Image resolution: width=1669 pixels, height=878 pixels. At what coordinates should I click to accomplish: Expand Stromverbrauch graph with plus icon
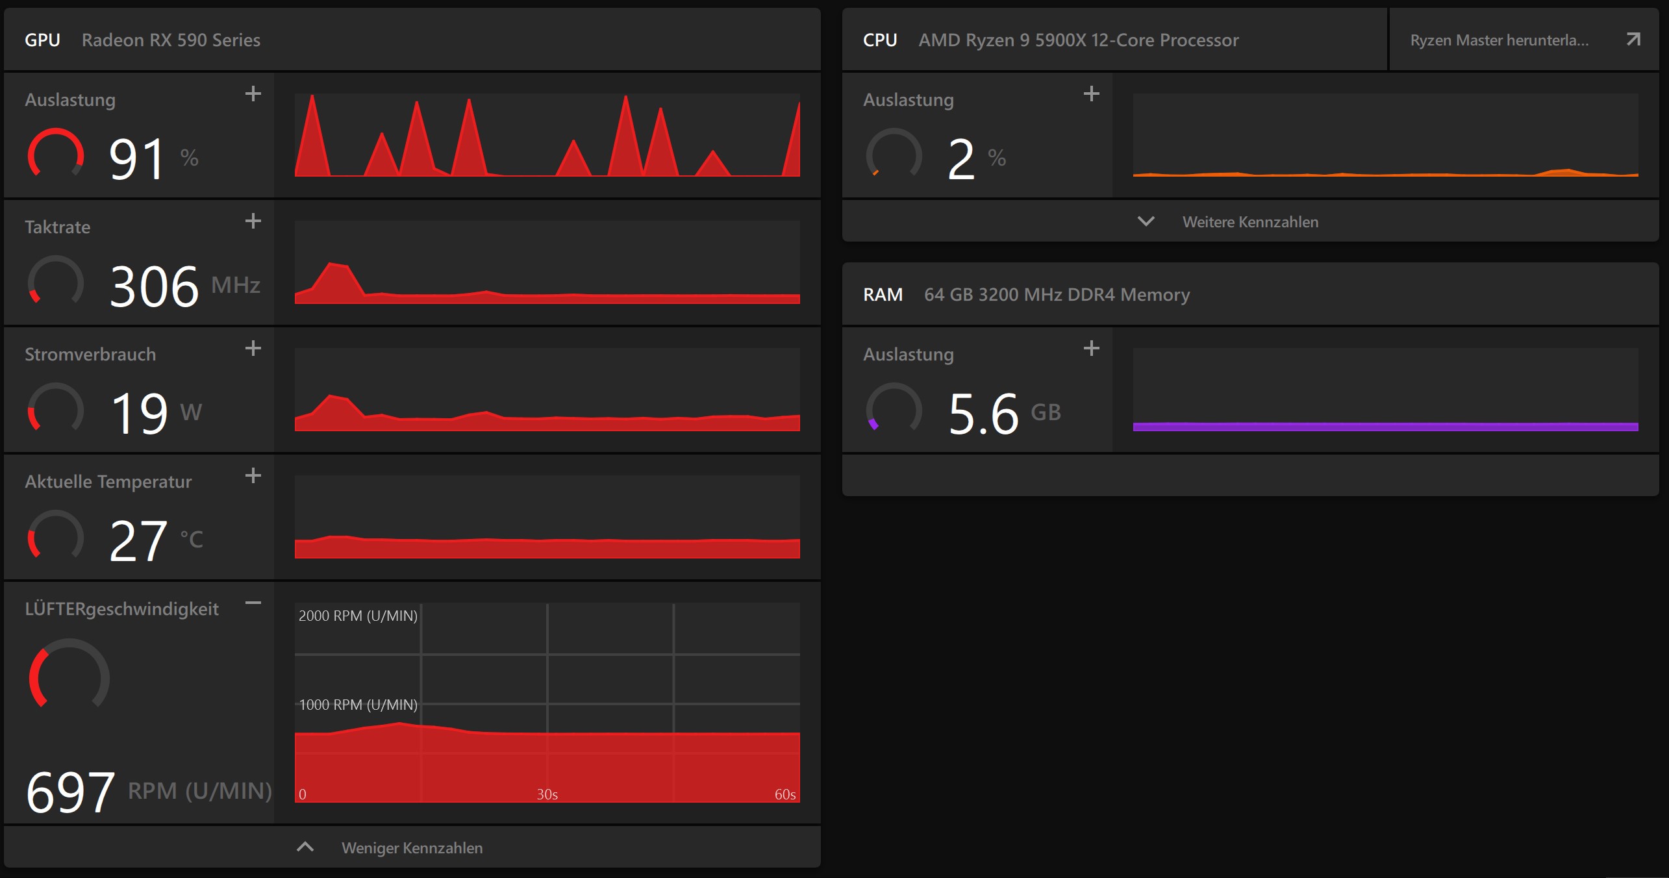253,349
